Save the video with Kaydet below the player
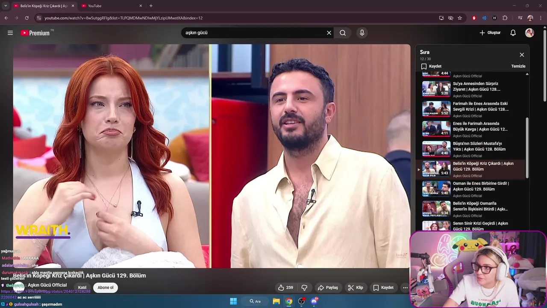The height and width of the screenshot is (308, 547). (383, 287)
